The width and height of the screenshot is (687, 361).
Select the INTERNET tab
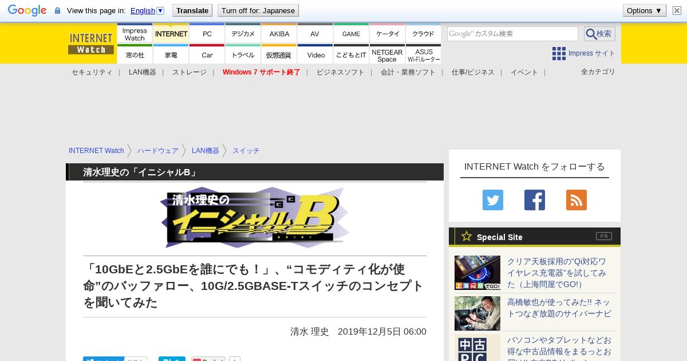click(171, 34)
